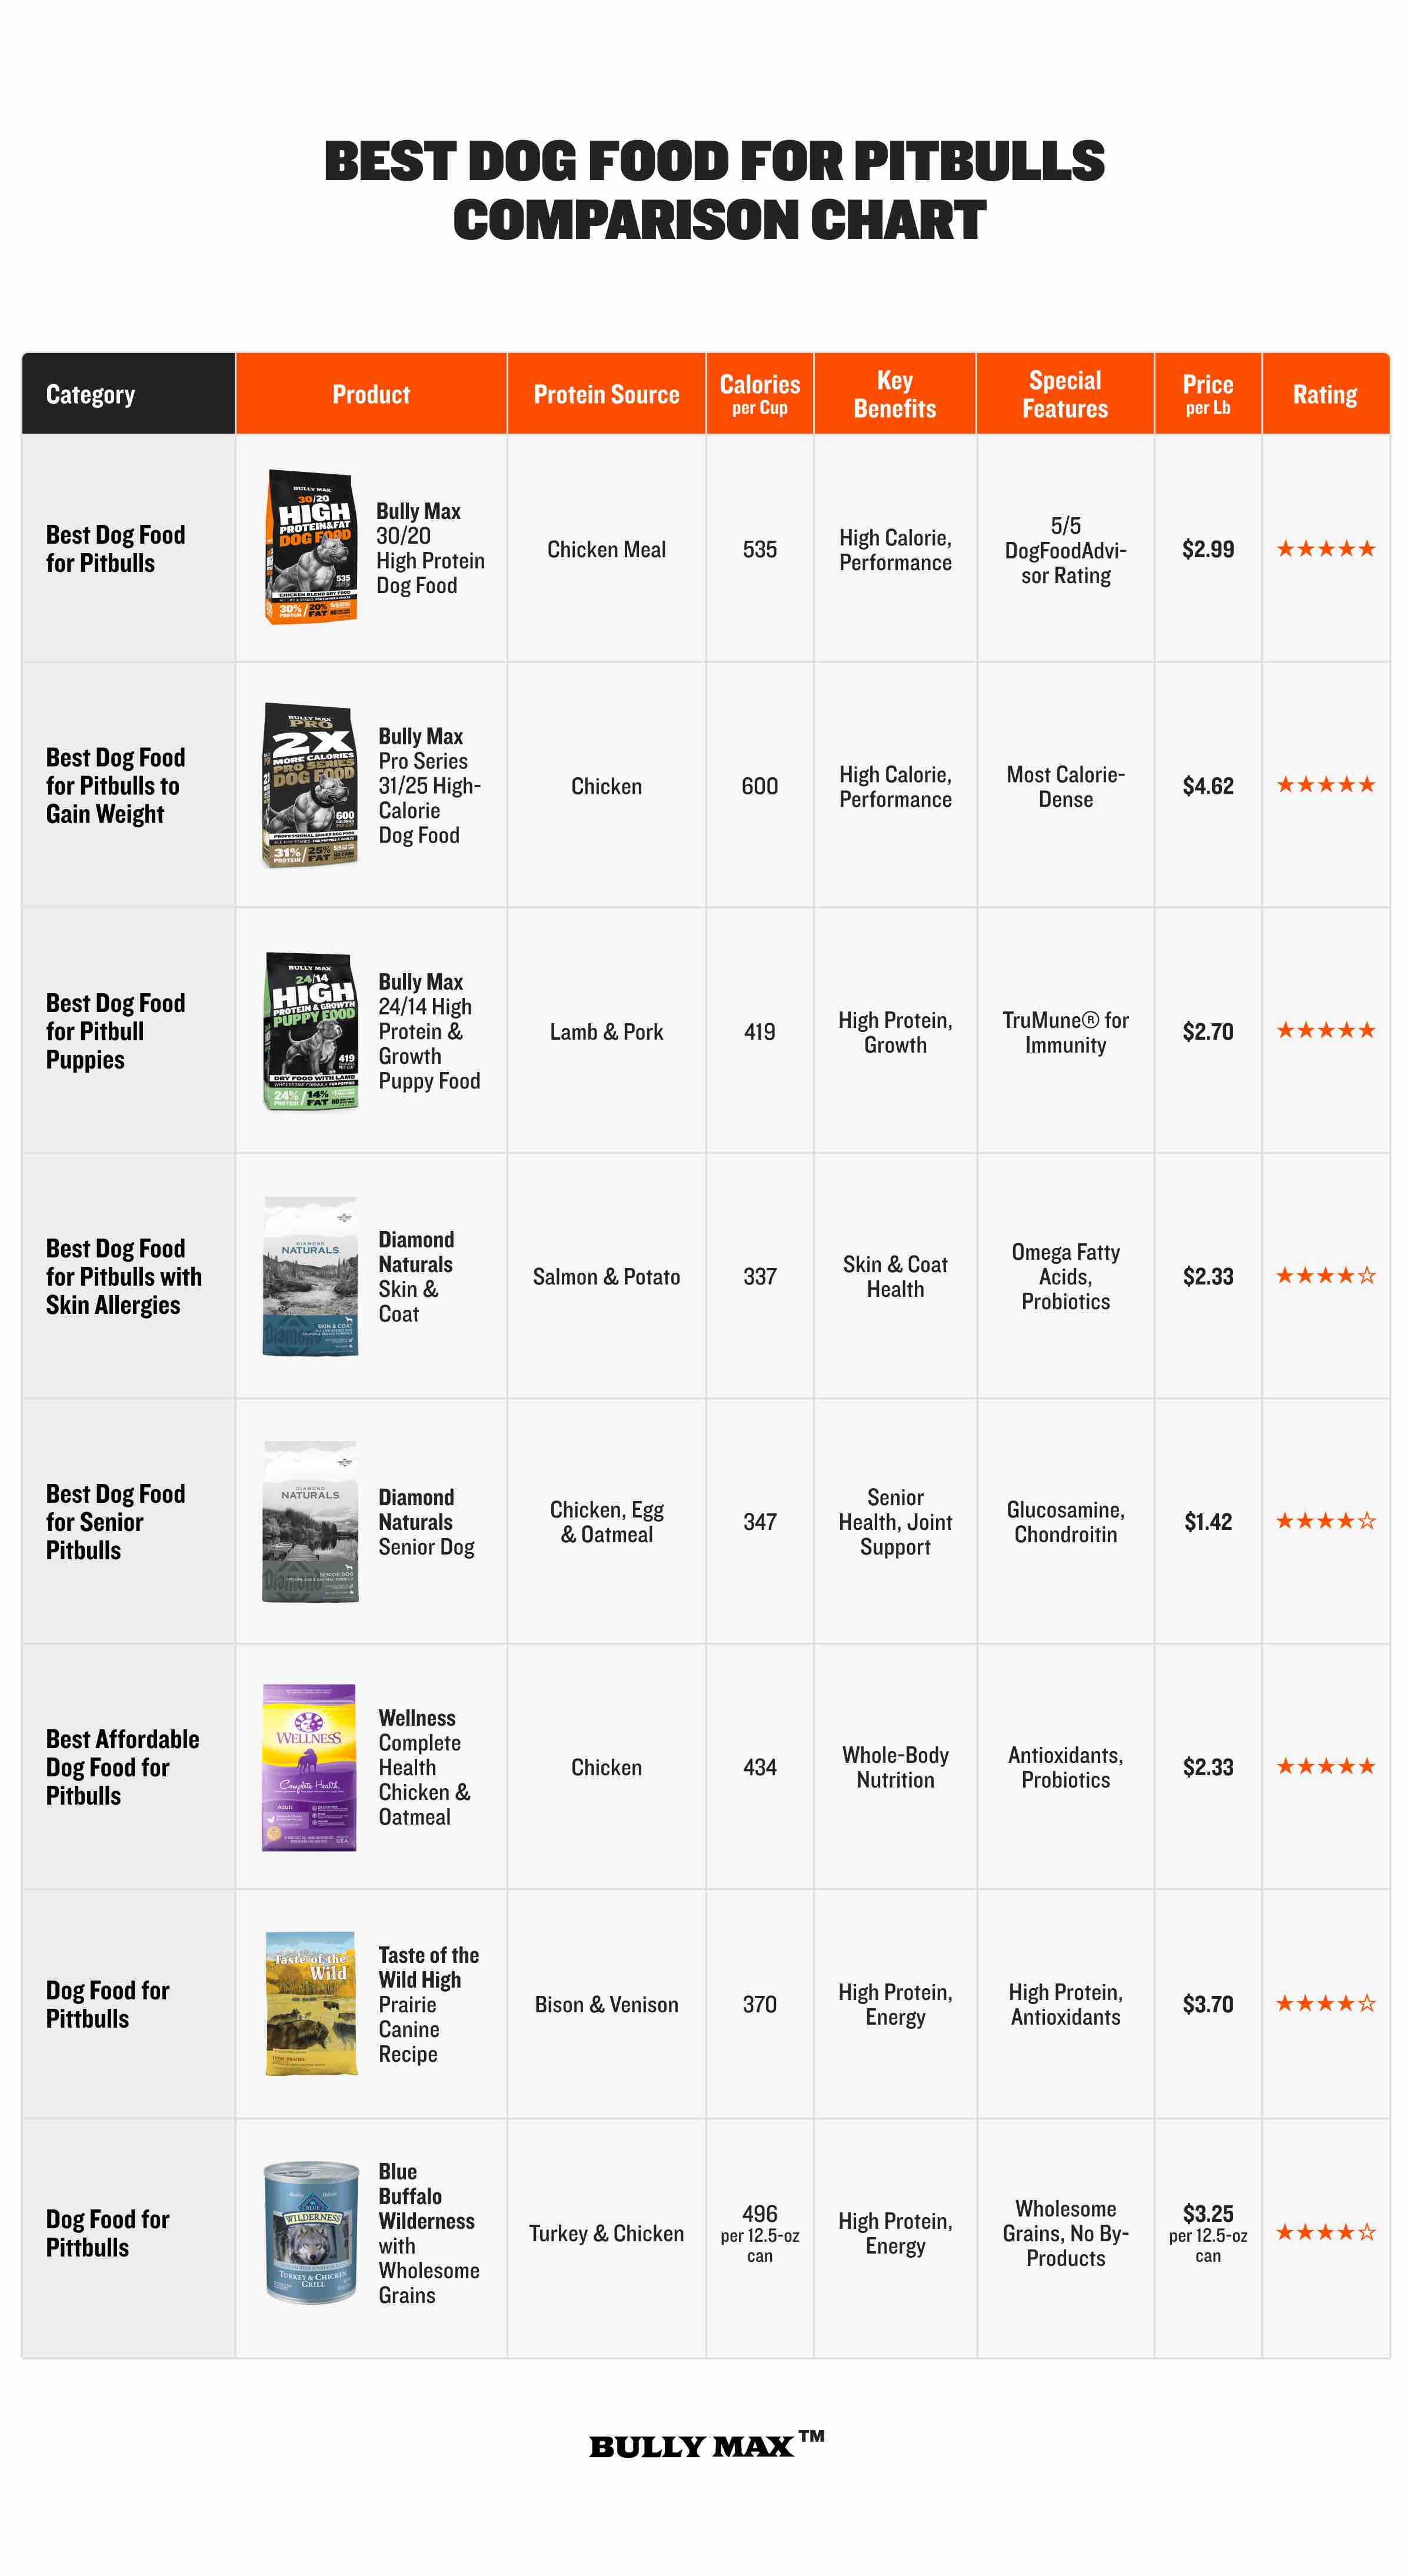This screenshot has height=2576, width=1412.
Task: Select the Diamond Naturals Senior Dog bag image
Action: click(310, 1521)
